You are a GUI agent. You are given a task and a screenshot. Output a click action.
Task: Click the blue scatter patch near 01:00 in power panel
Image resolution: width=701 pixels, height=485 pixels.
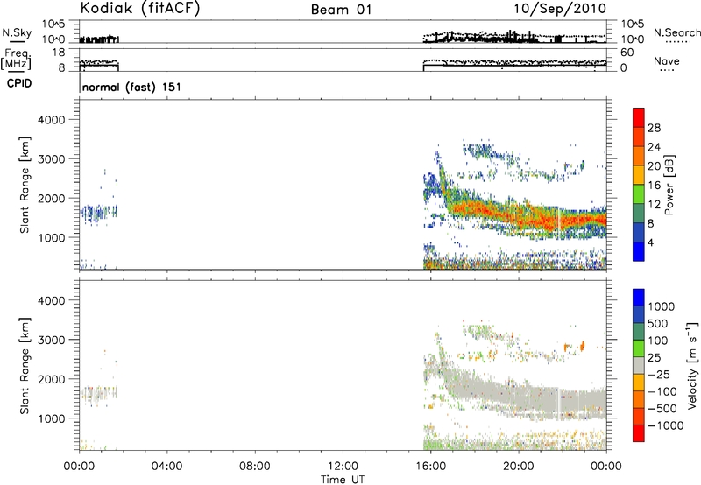pyautogui.click(x=98, y=213)
